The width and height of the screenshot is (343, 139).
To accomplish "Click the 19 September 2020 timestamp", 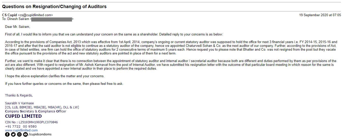I will click(x=320, y=15).
